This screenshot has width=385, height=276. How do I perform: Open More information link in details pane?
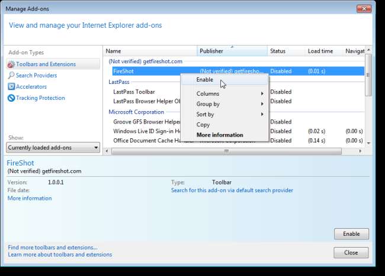30,198
